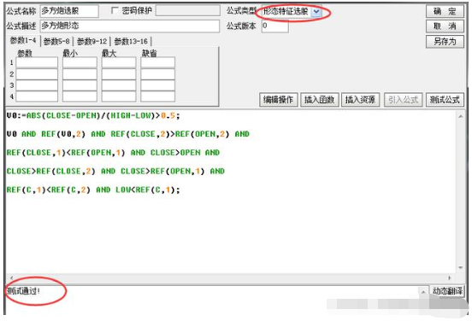The image size is (472, 321).
Task: Click the line starting V0 AND REF(V0,2)
Action: point(128,134)
